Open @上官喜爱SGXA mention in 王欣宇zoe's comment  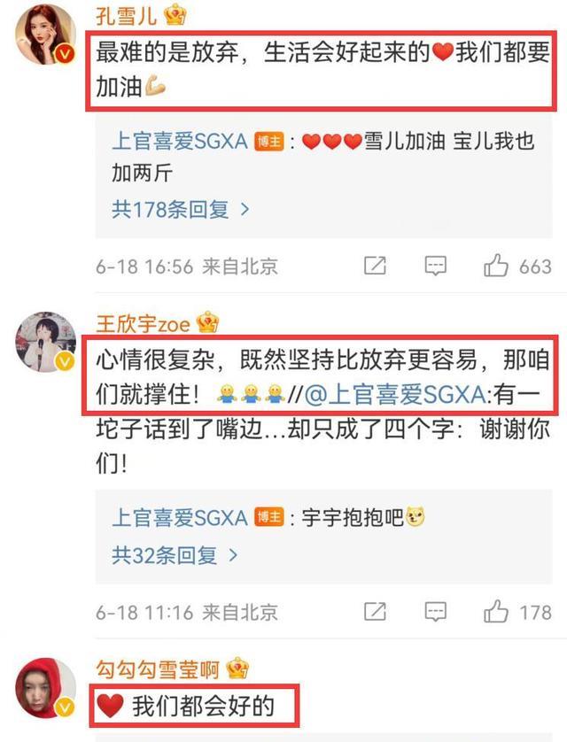point(395,395)
